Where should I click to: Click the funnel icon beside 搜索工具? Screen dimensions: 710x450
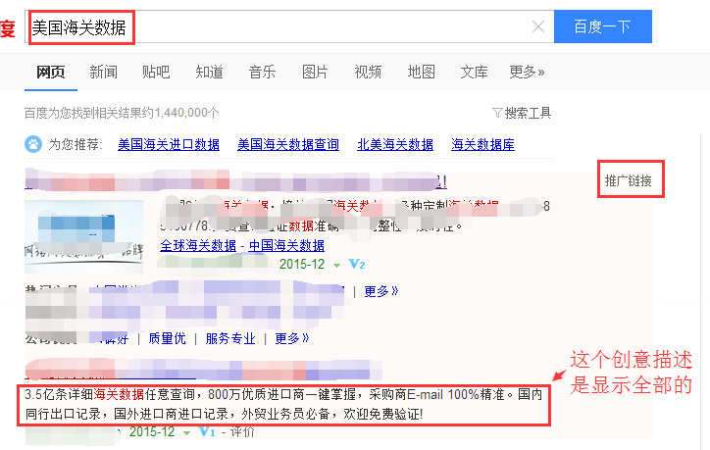[x=497, y=113]
